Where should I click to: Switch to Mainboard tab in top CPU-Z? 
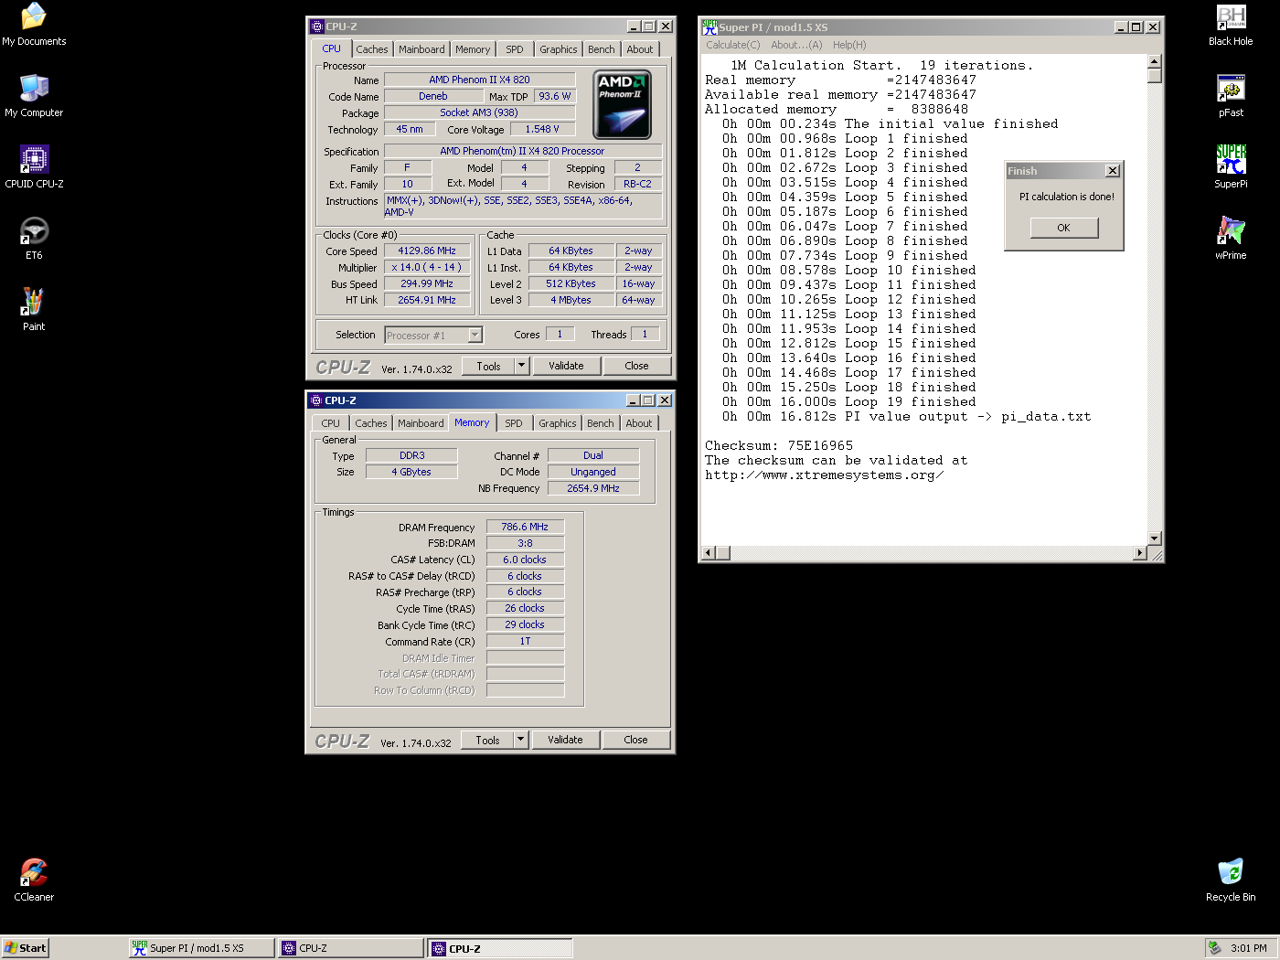point(421,49)
